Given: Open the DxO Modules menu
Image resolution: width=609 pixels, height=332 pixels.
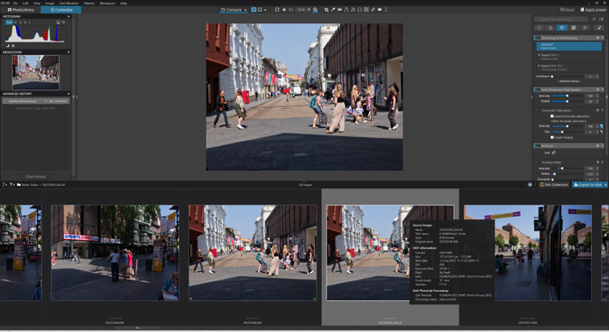Looking at the screenshot, I should point(68,3).
